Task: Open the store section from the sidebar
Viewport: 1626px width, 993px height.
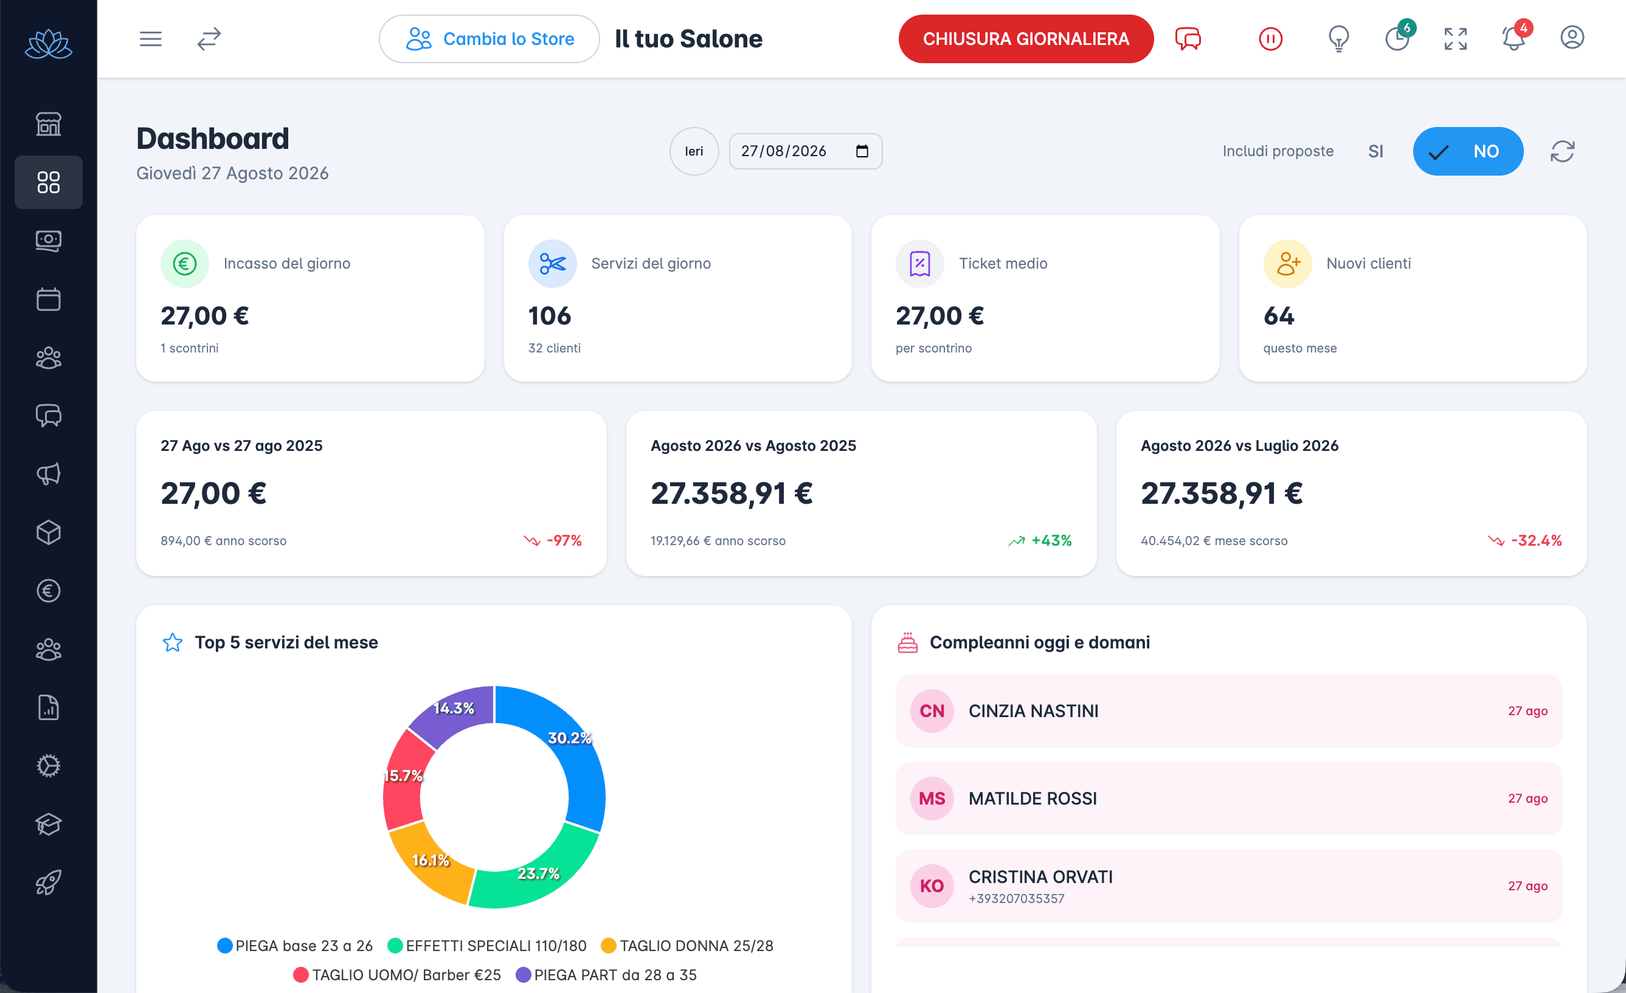Action: tap(48, 124)
